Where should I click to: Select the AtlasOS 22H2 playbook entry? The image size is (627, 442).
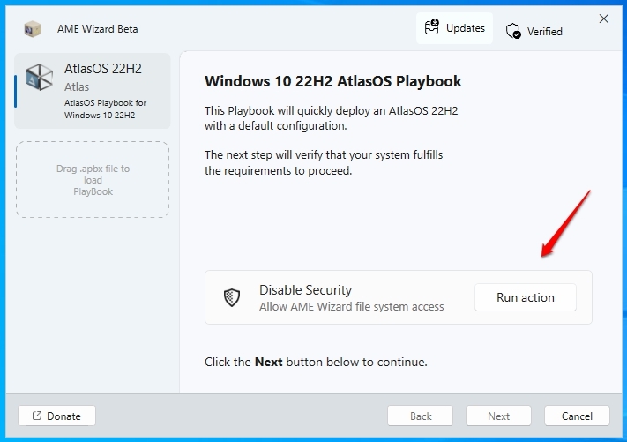click(x=93, y=91)
